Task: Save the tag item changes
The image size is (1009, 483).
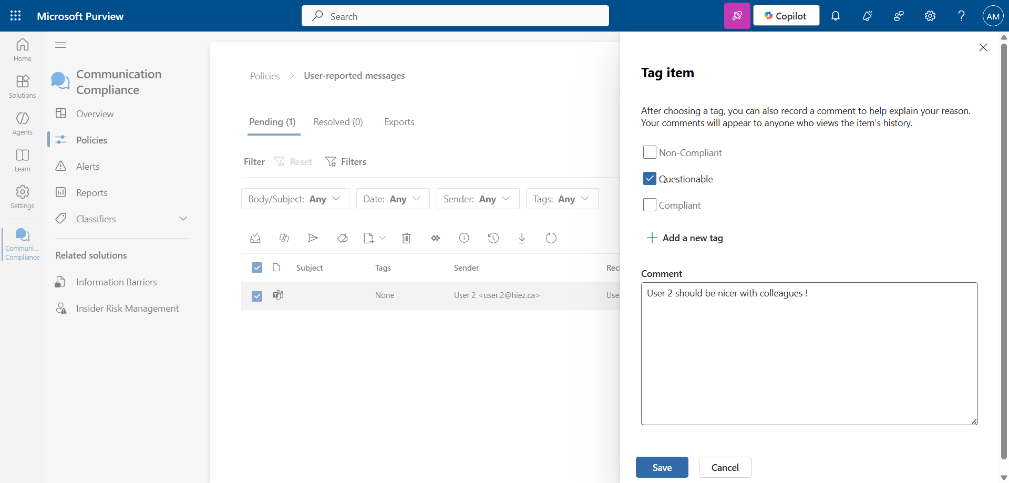Action: pyautogui.click(x=662, y=467)
